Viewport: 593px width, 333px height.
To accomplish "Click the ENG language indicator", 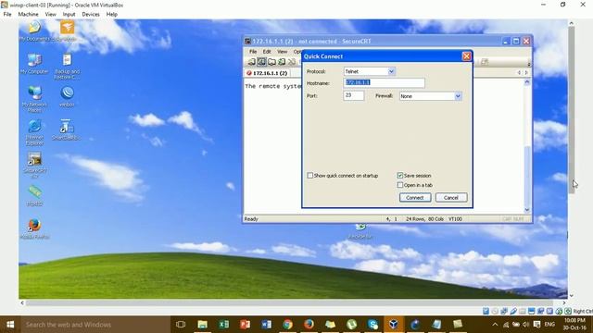I will coord(549,325).
